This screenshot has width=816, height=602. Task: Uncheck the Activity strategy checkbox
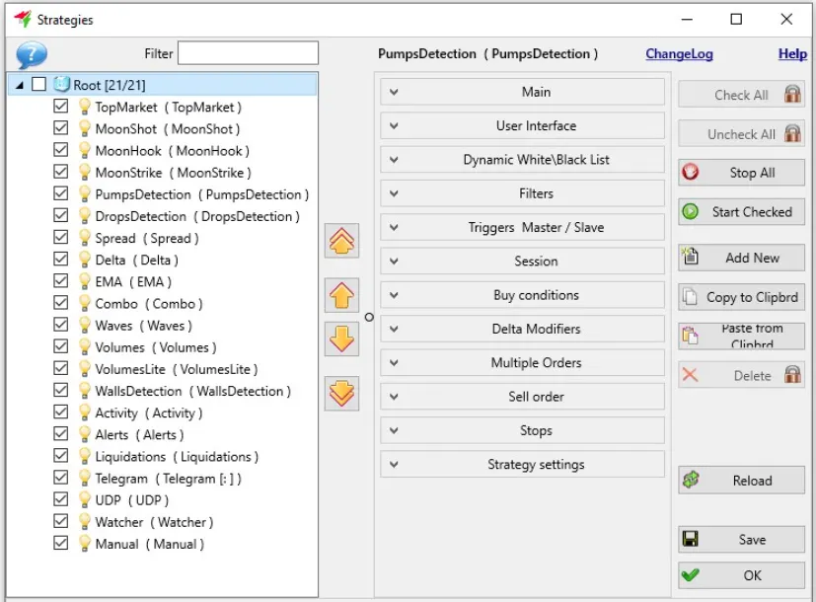point(61,413)
